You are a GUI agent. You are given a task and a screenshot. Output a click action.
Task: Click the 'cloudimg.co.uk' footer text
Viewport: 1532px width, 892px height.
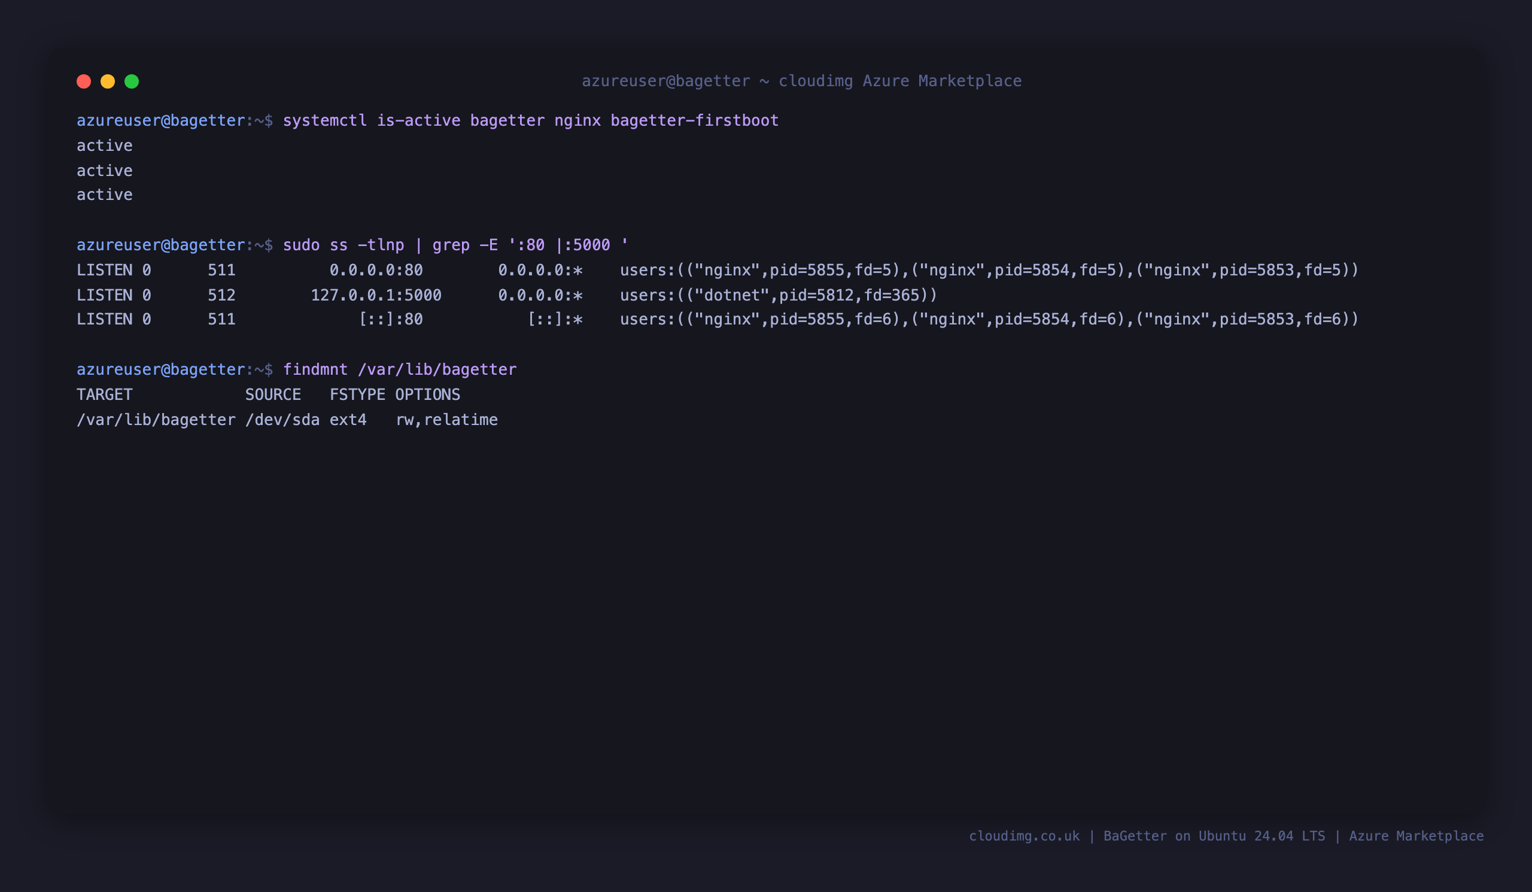(x=1025, y=836)
